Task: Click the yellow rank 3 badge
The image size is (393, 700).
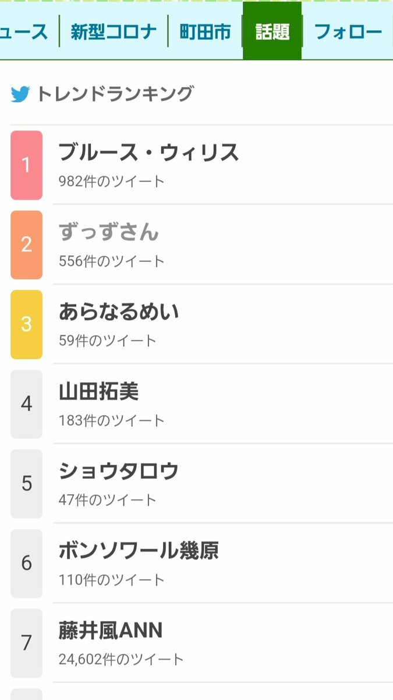Action: [x=26, y=324]
